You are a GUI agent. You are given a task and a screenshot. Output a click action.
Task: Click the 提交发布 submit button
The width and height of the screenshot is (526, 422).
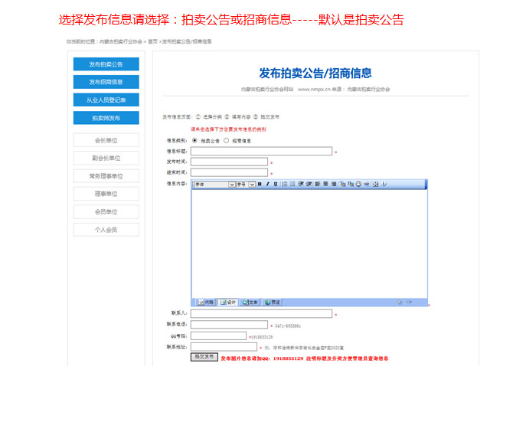(x=204, y=357)
